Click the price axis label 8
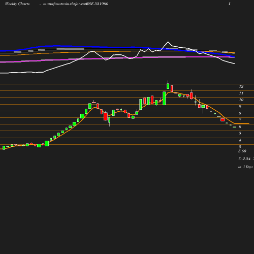 240,113
